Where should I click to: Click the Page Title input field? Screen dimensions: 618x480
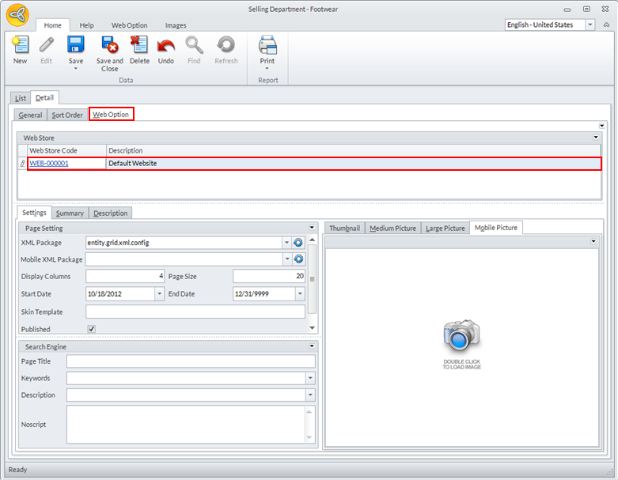(190, 361)
